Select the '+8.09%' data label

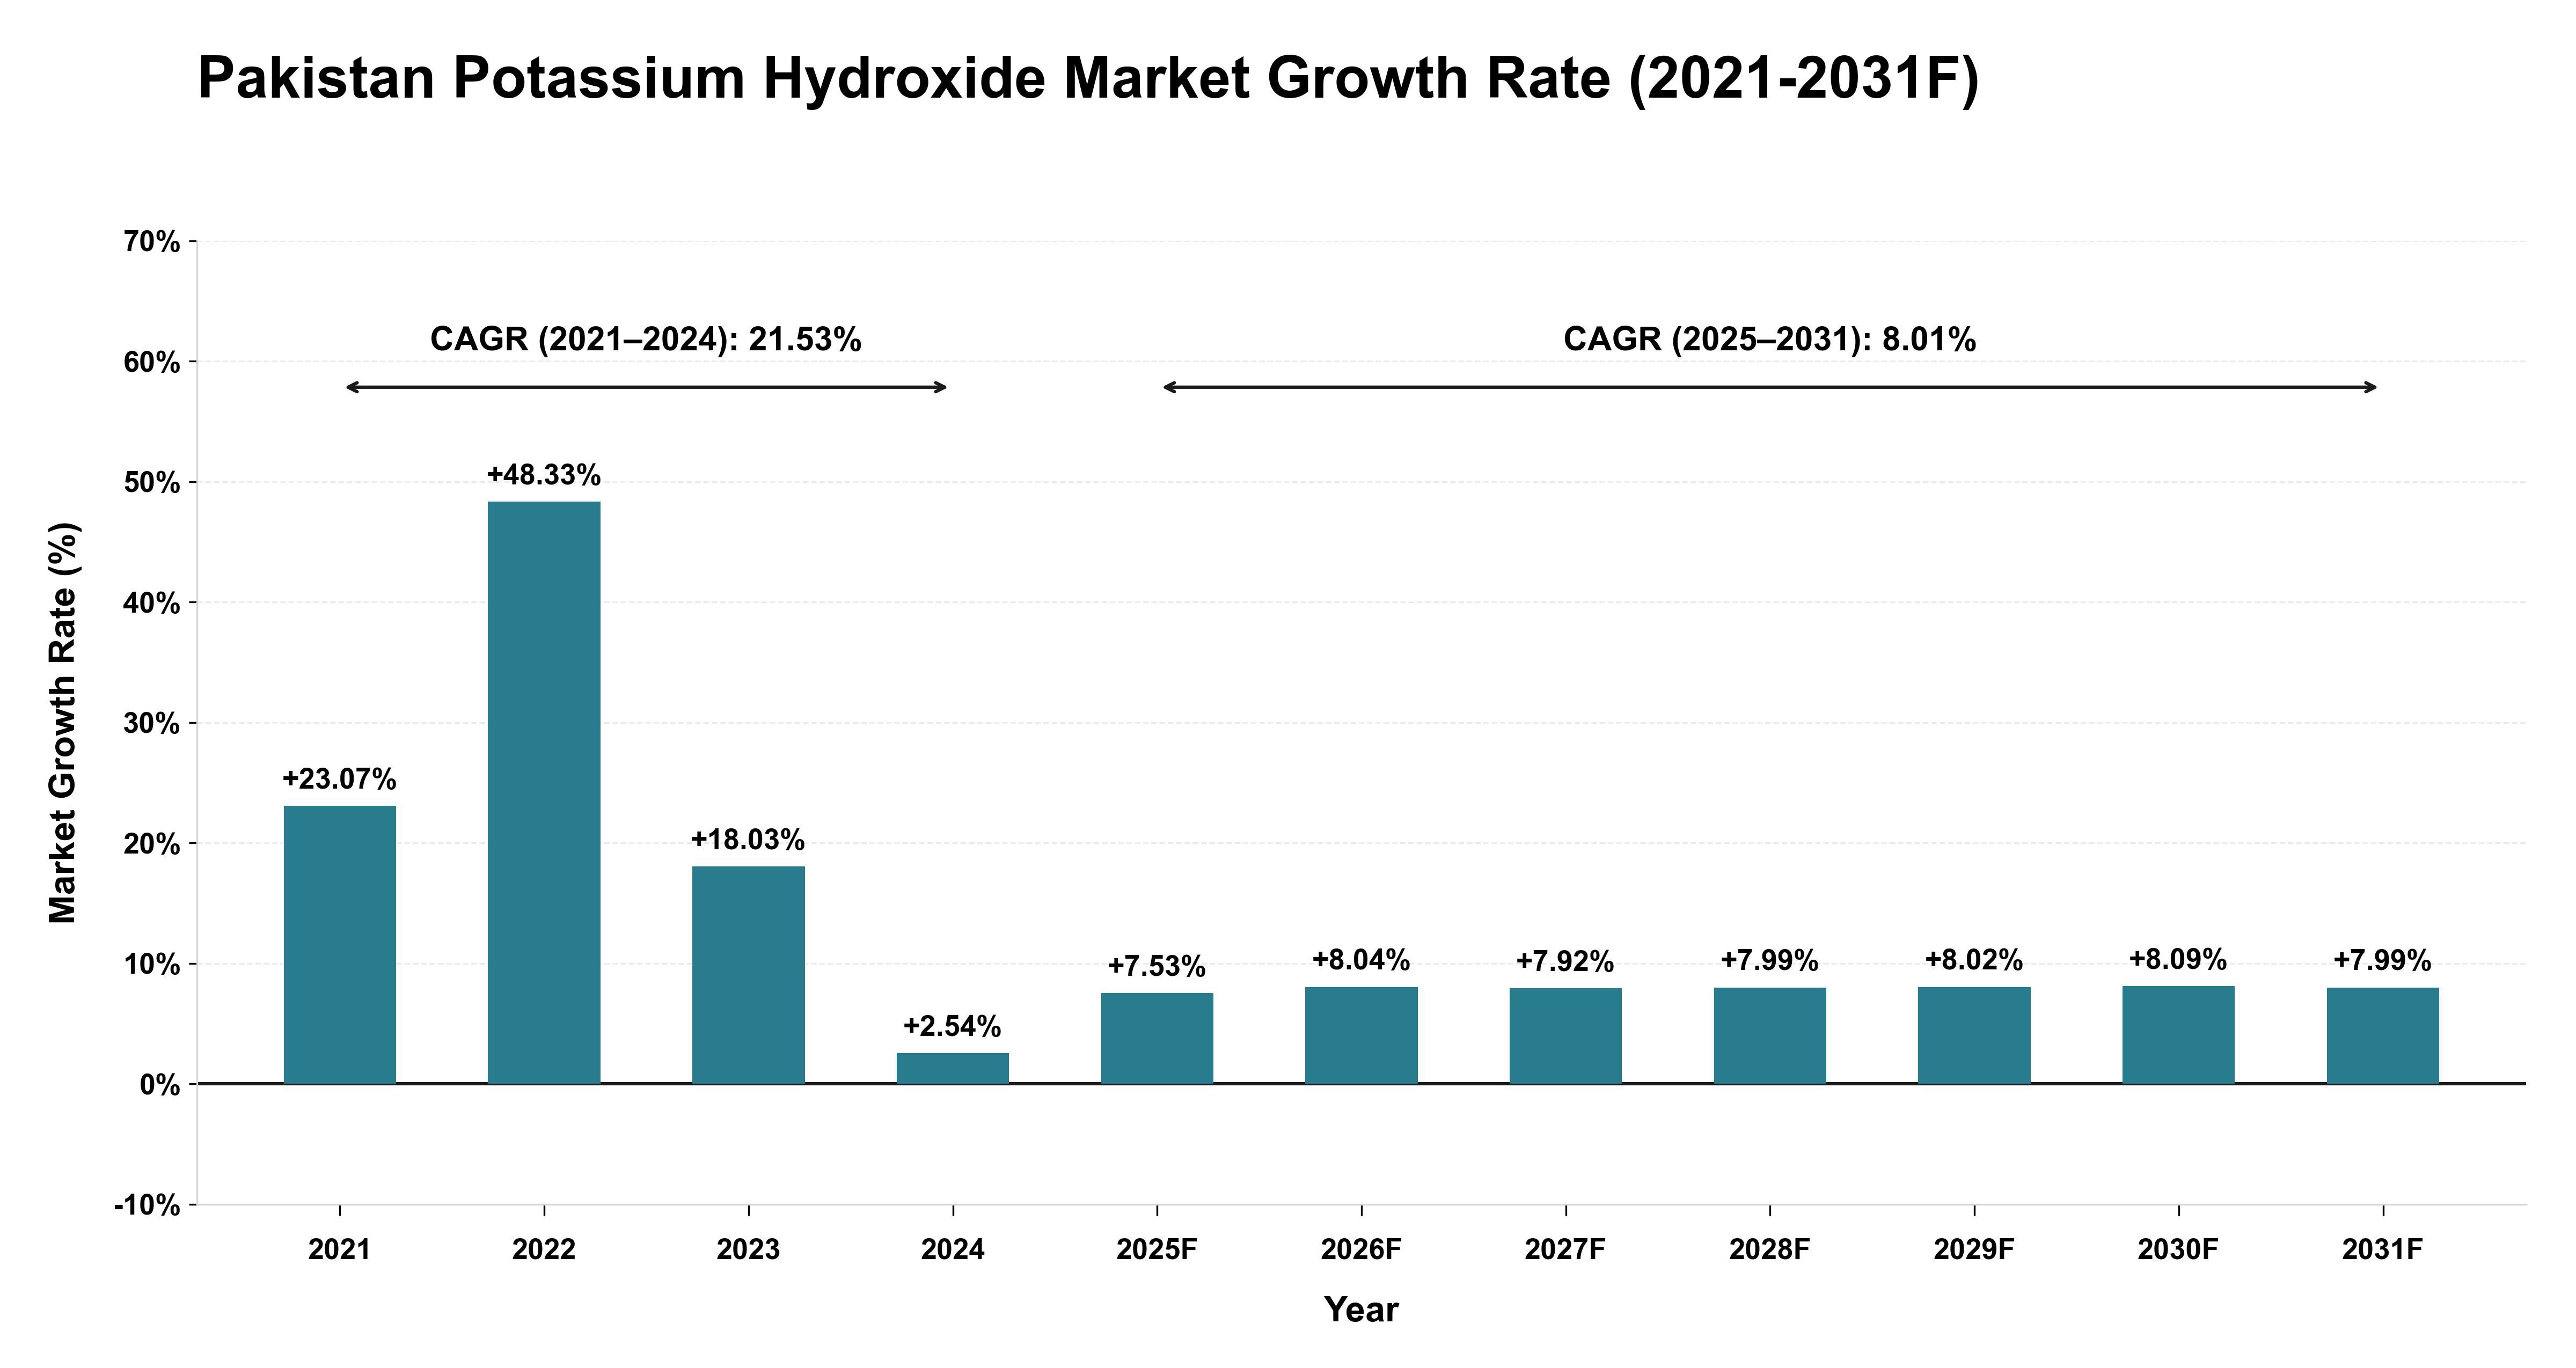point(2178,960)
